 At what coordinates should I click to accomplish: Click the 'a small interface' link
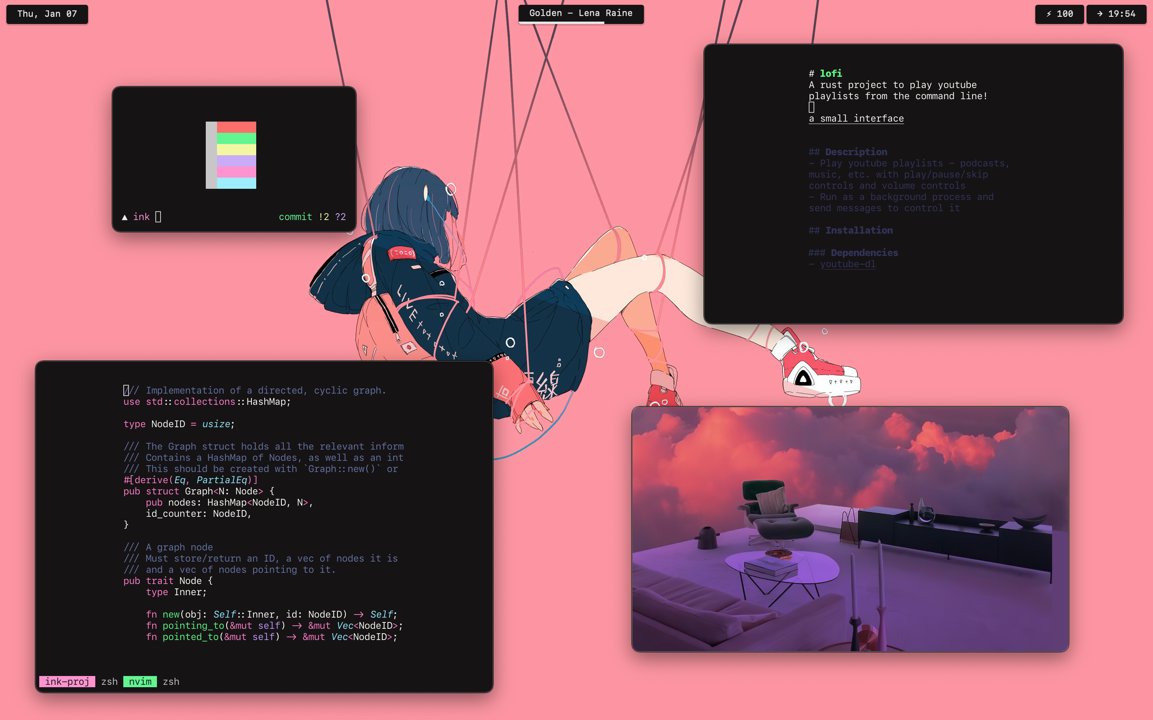click(856, 118)
